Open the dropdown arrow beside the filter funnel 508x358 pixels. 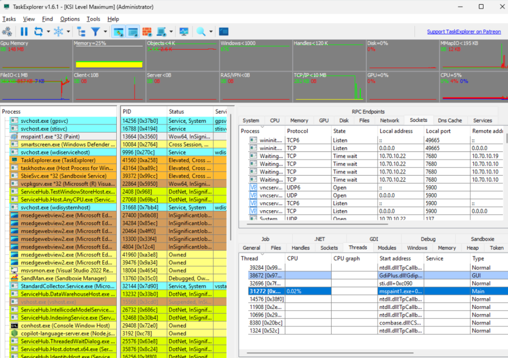105,32
